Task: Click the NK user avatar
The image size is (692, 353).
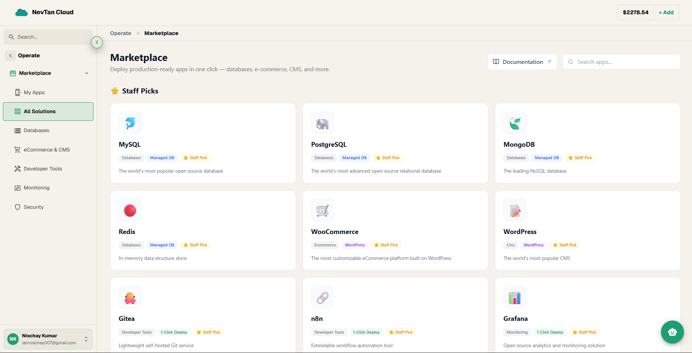Action: coord(13,339)
